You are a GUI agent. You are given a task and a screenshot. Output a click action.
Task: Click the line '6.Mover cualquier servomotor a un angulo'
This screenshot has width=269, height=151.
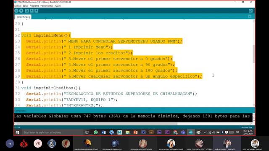pyautogui.click(x=114, y=76)
